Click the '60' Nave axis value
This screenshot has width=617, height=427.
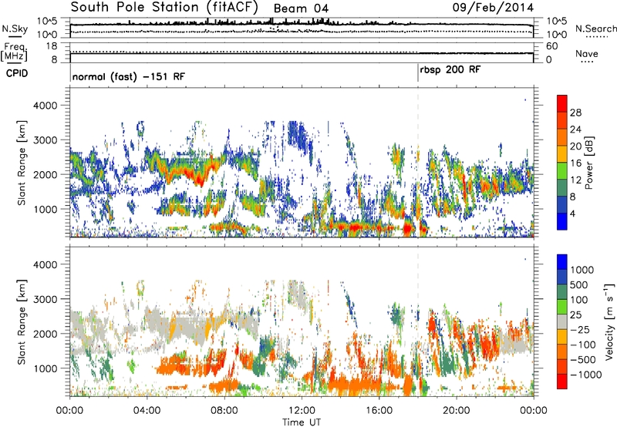[x=551, y=46]
